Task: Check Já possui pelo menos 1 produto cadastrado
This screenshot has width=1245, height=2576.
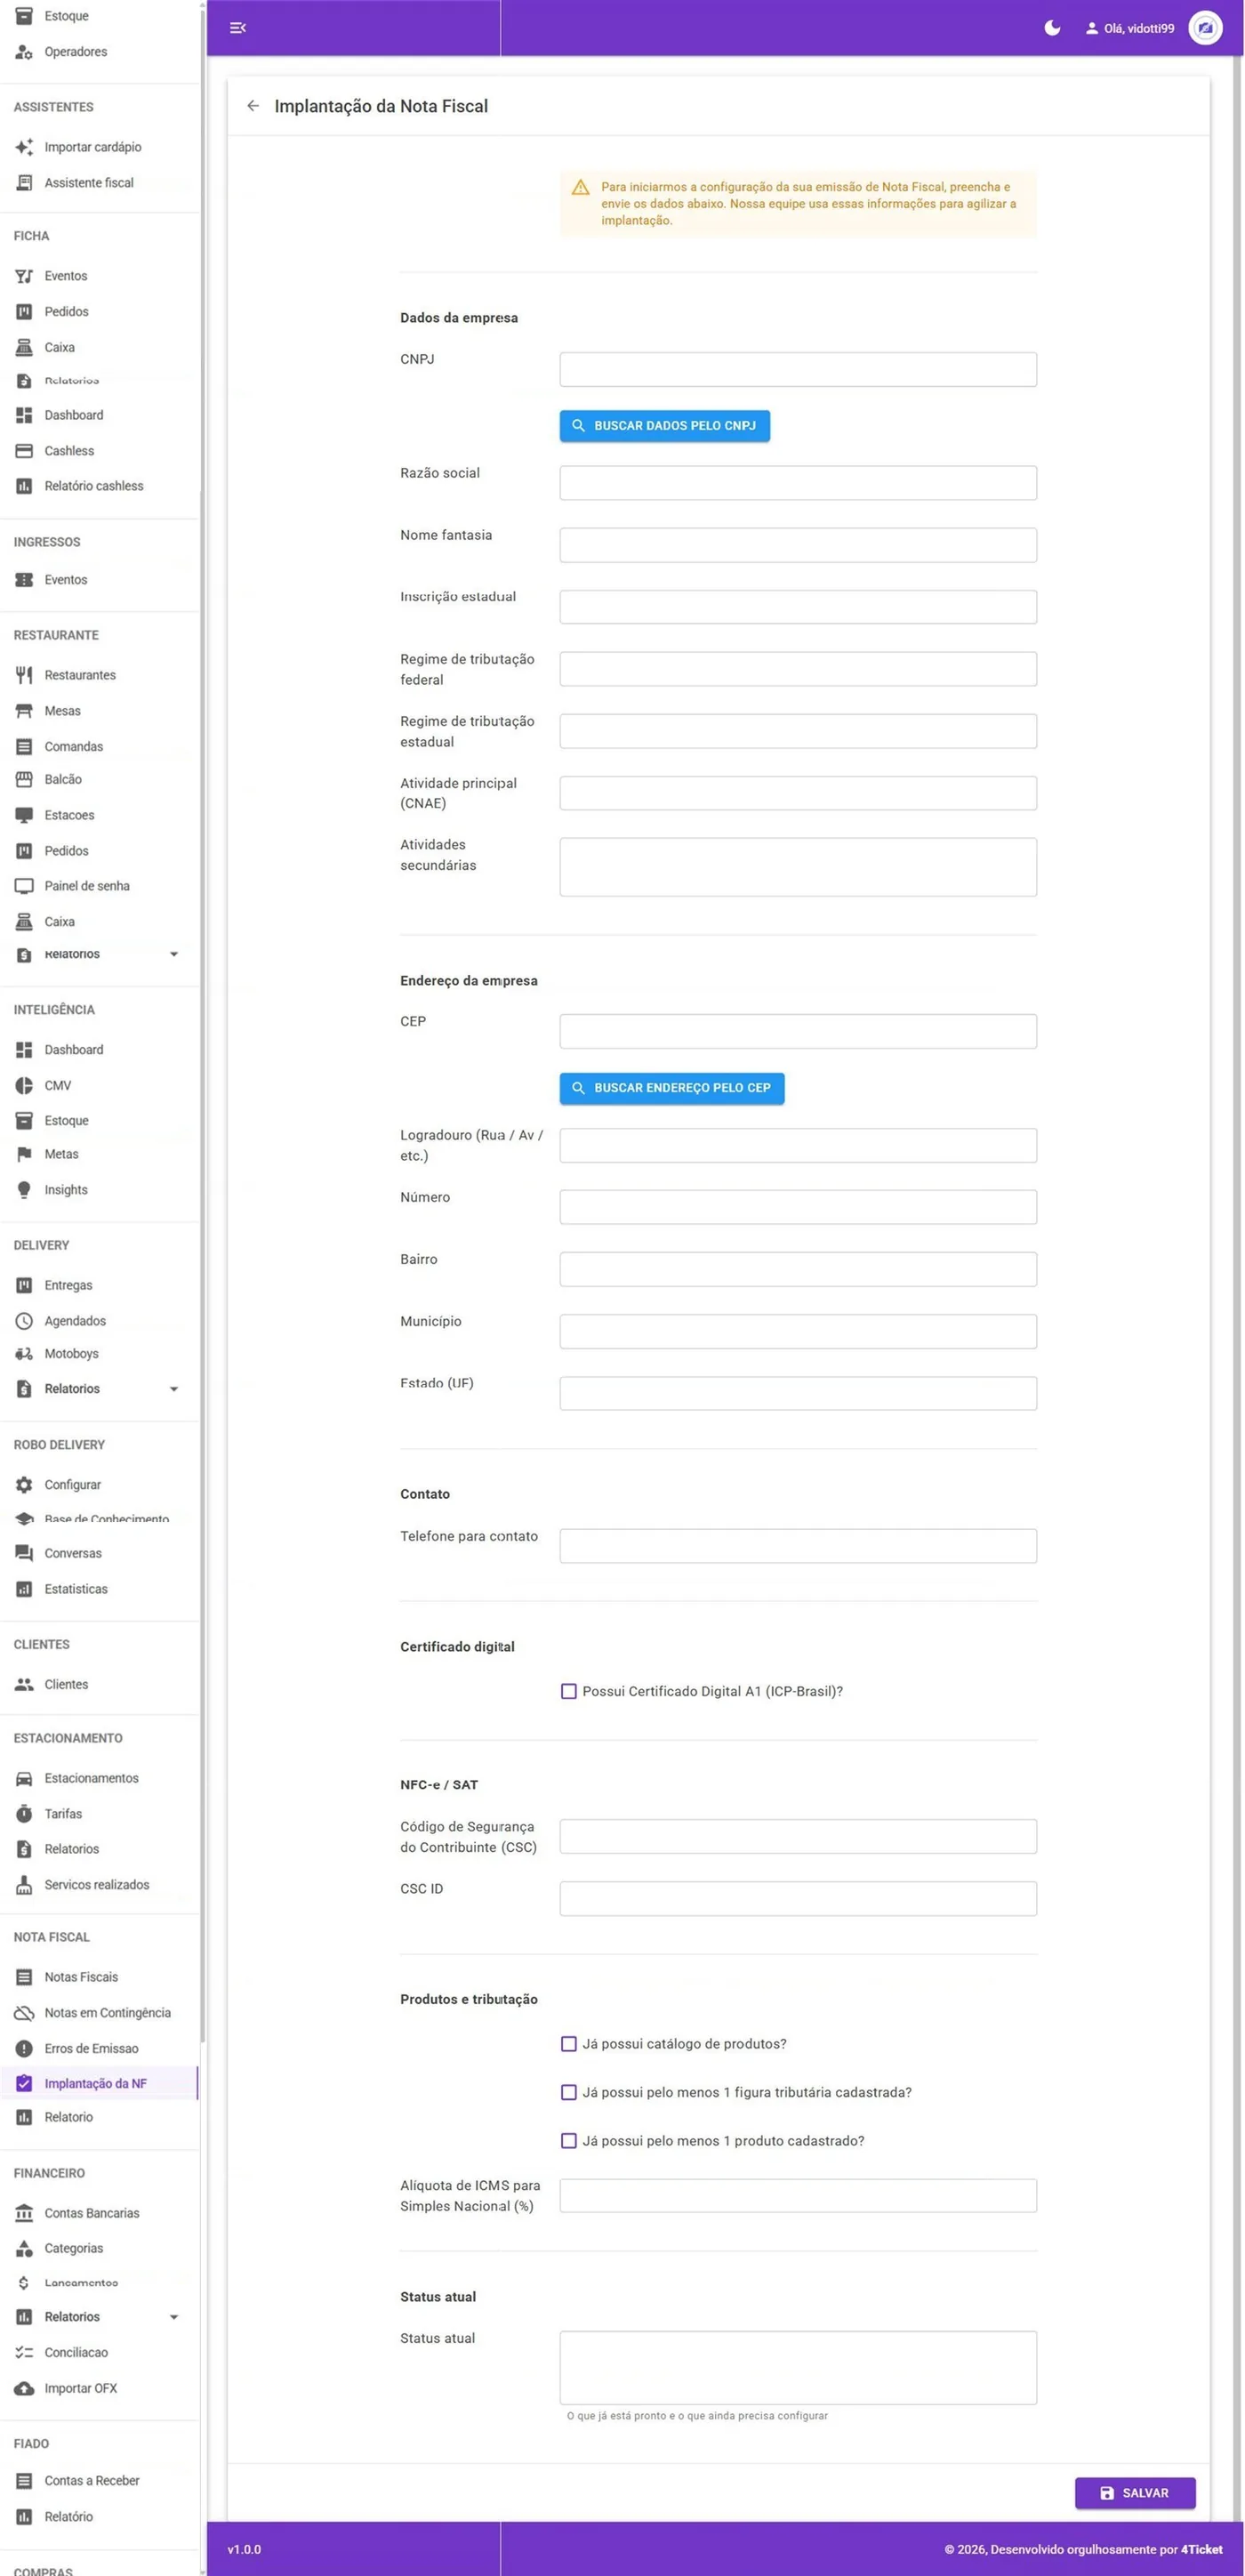Action: coord(569,2141)
